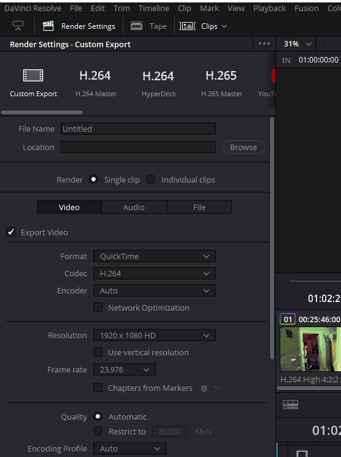Open the Mark menu
341x457 pixels.
pyautogui.click(x=209, y=8)
